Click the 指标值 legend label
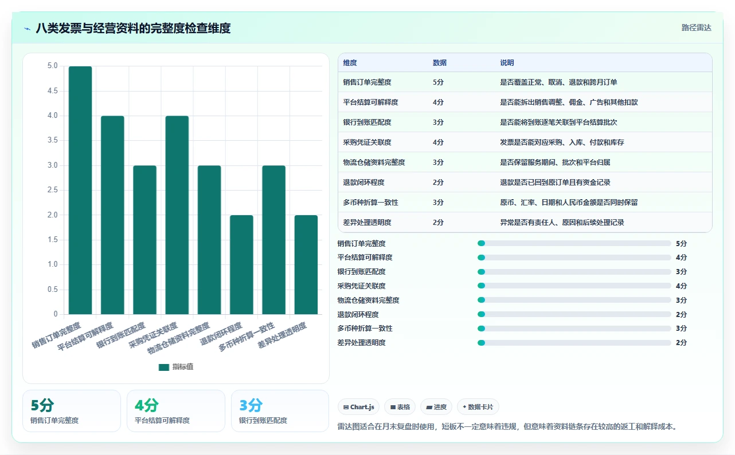This screenshot has width=735, height=455. pyautogui.click(x=183, y=367)
